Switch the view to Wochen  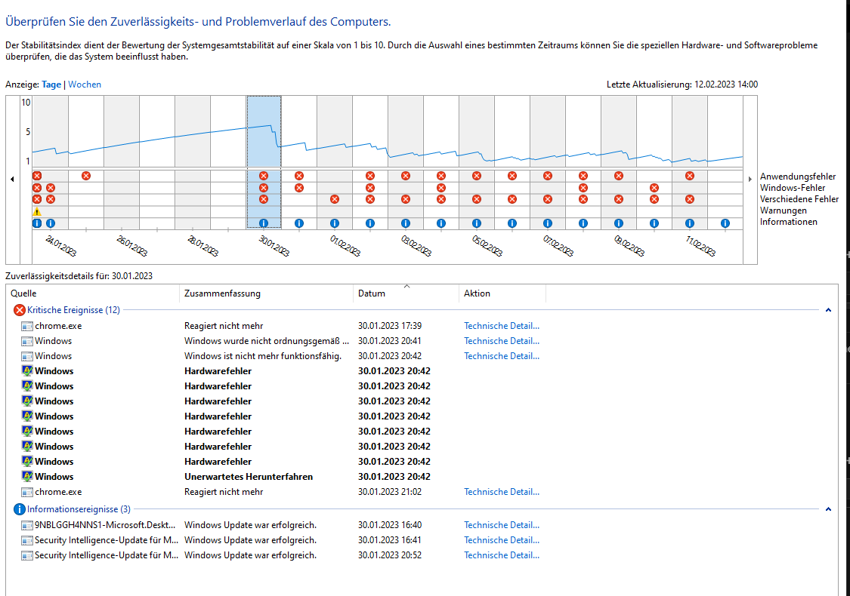tap(85, 84)
